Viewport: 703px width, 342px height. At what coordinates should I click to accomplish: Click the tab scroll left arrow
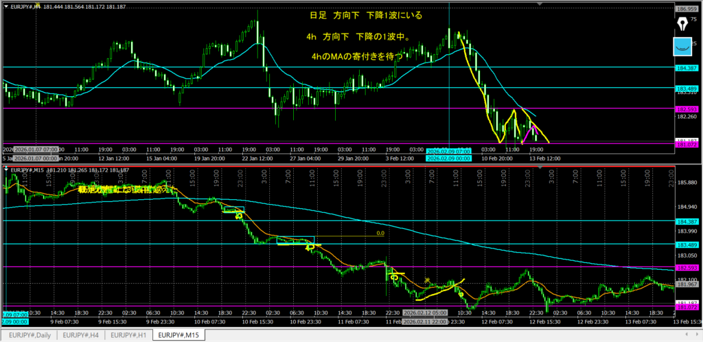pyautogui.click(x=686, y=335)
